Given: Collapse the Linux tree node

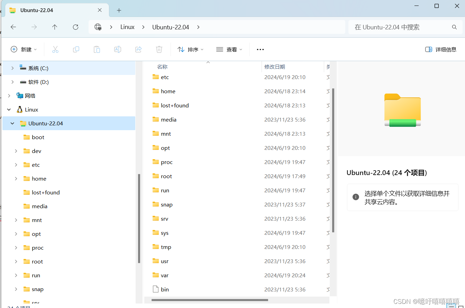Looking at the screenshot, I should coord(9,109).
